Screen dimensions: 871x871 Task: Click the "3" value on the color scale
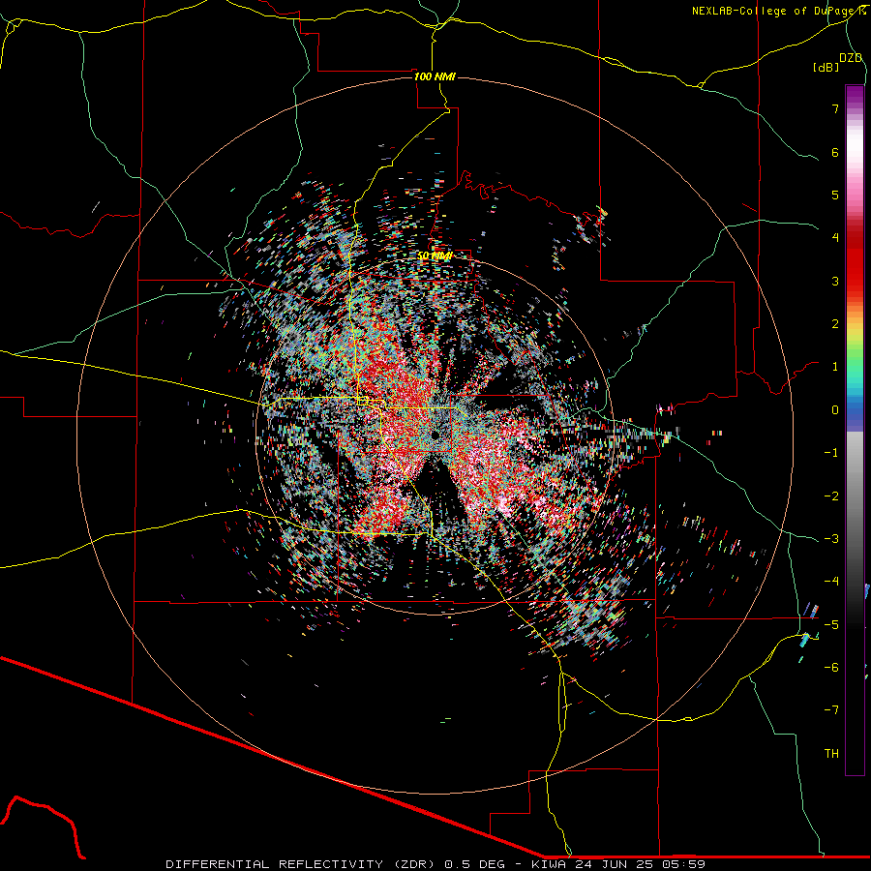coord(835,281)
